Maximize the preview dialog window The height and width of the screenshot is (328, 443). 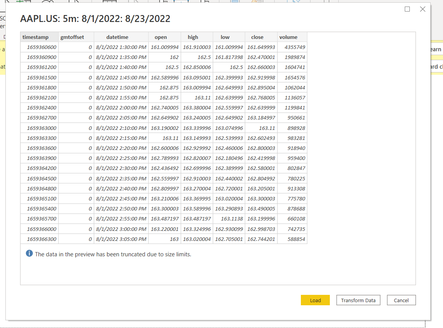click(x=407, y=9)
